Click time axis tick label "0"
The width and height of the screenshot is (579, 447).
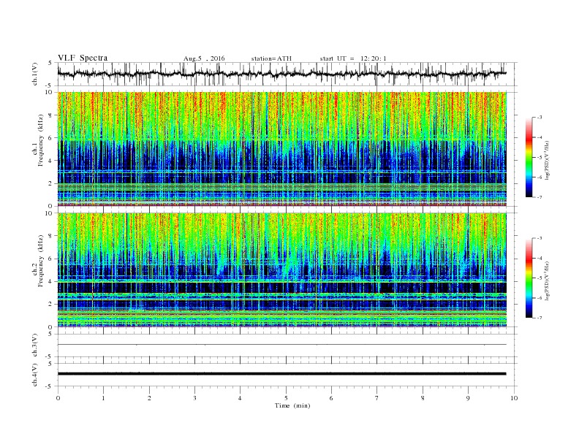(x=58, y=398)
